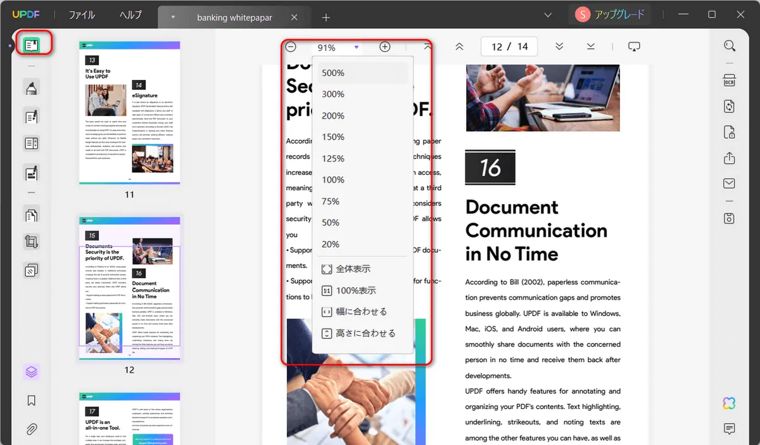760x445 pixels.
Task: Zoom in with the plus button
Action: coord(384,47)
